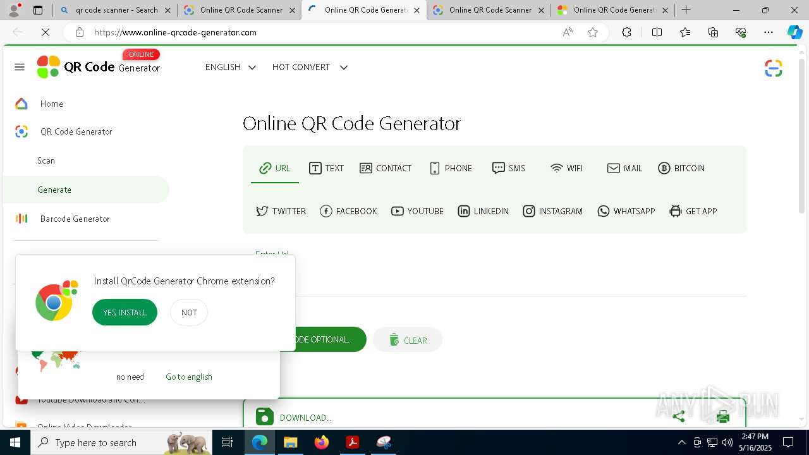
Task: Choose the MAIL envelope option
Action: pyautogui.click(x=624, y=168)
